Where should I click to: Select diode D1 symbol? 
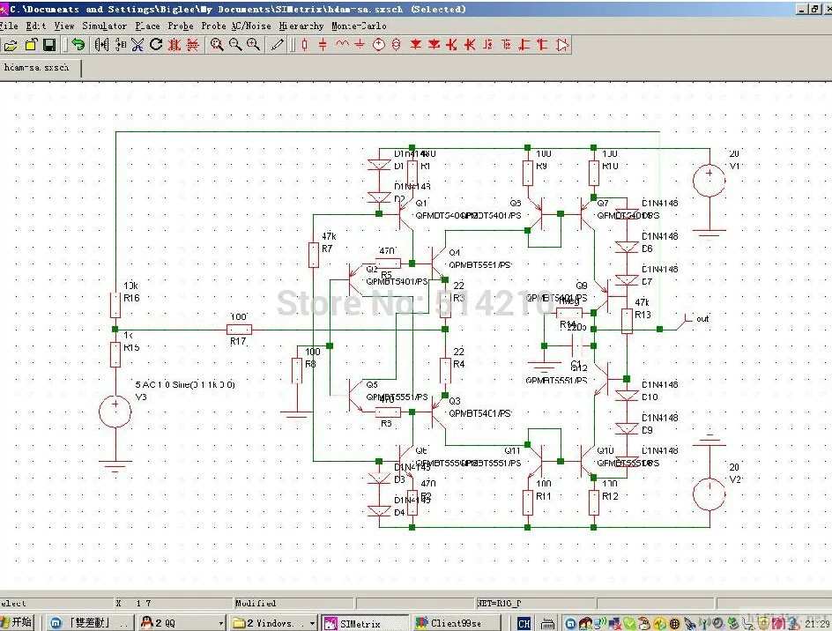pos(379,165)
